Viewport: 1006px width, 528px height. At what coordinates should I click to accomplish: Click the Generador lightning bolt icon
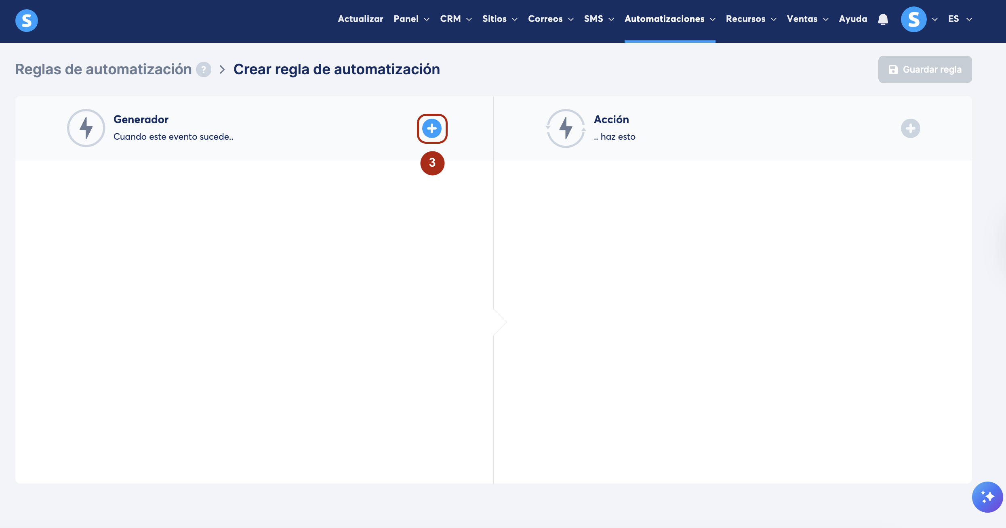(86, 128)
